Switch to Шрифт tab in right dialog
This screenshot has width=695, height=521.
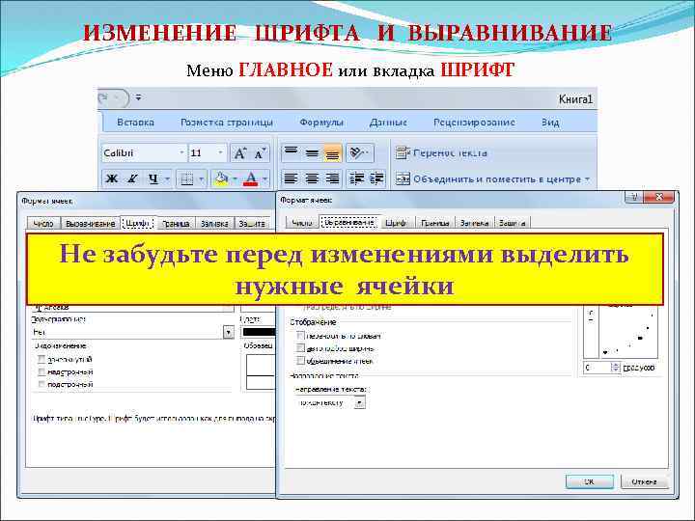396,223
